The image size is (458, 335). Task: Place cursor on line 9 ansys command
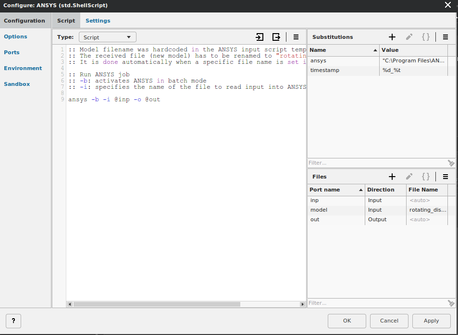pyautogui.click(x=114, y=99)
